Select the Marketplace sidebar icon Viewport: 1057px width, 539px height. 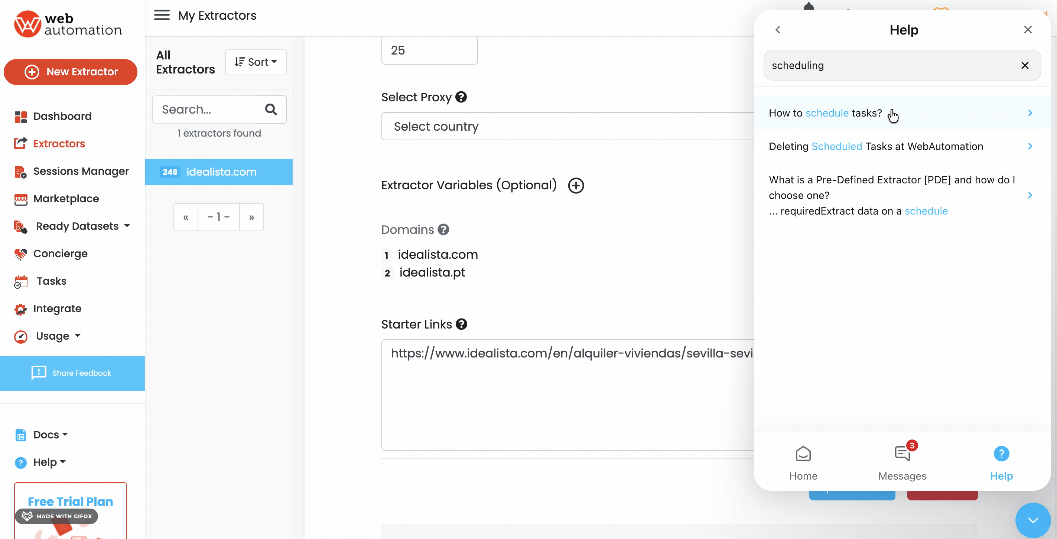click(20, 199)
